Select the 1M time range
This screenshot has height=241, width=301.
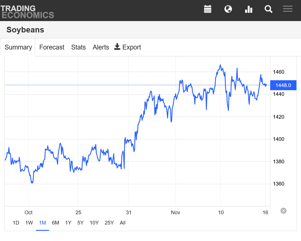coord(42,223)
